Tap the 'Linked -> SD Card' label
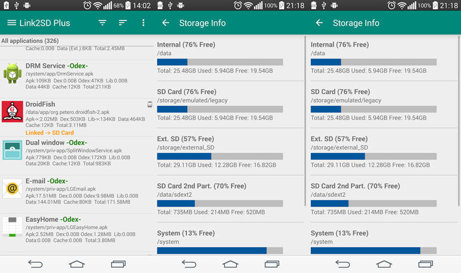 (50, 133)
